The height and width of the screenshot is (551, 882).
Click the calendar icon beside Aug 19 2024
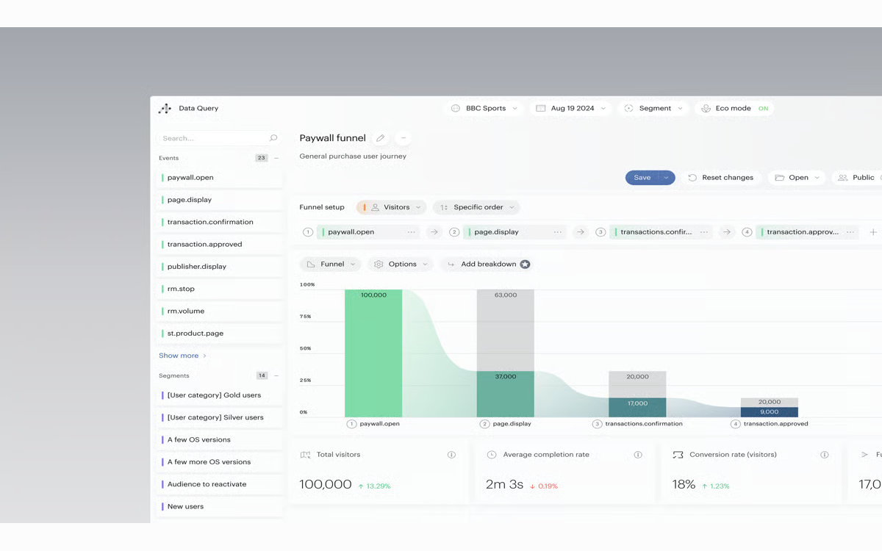(x=540, y=109)
